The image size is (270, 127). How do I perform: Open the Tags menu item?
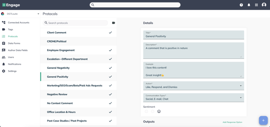coord(11,30)
